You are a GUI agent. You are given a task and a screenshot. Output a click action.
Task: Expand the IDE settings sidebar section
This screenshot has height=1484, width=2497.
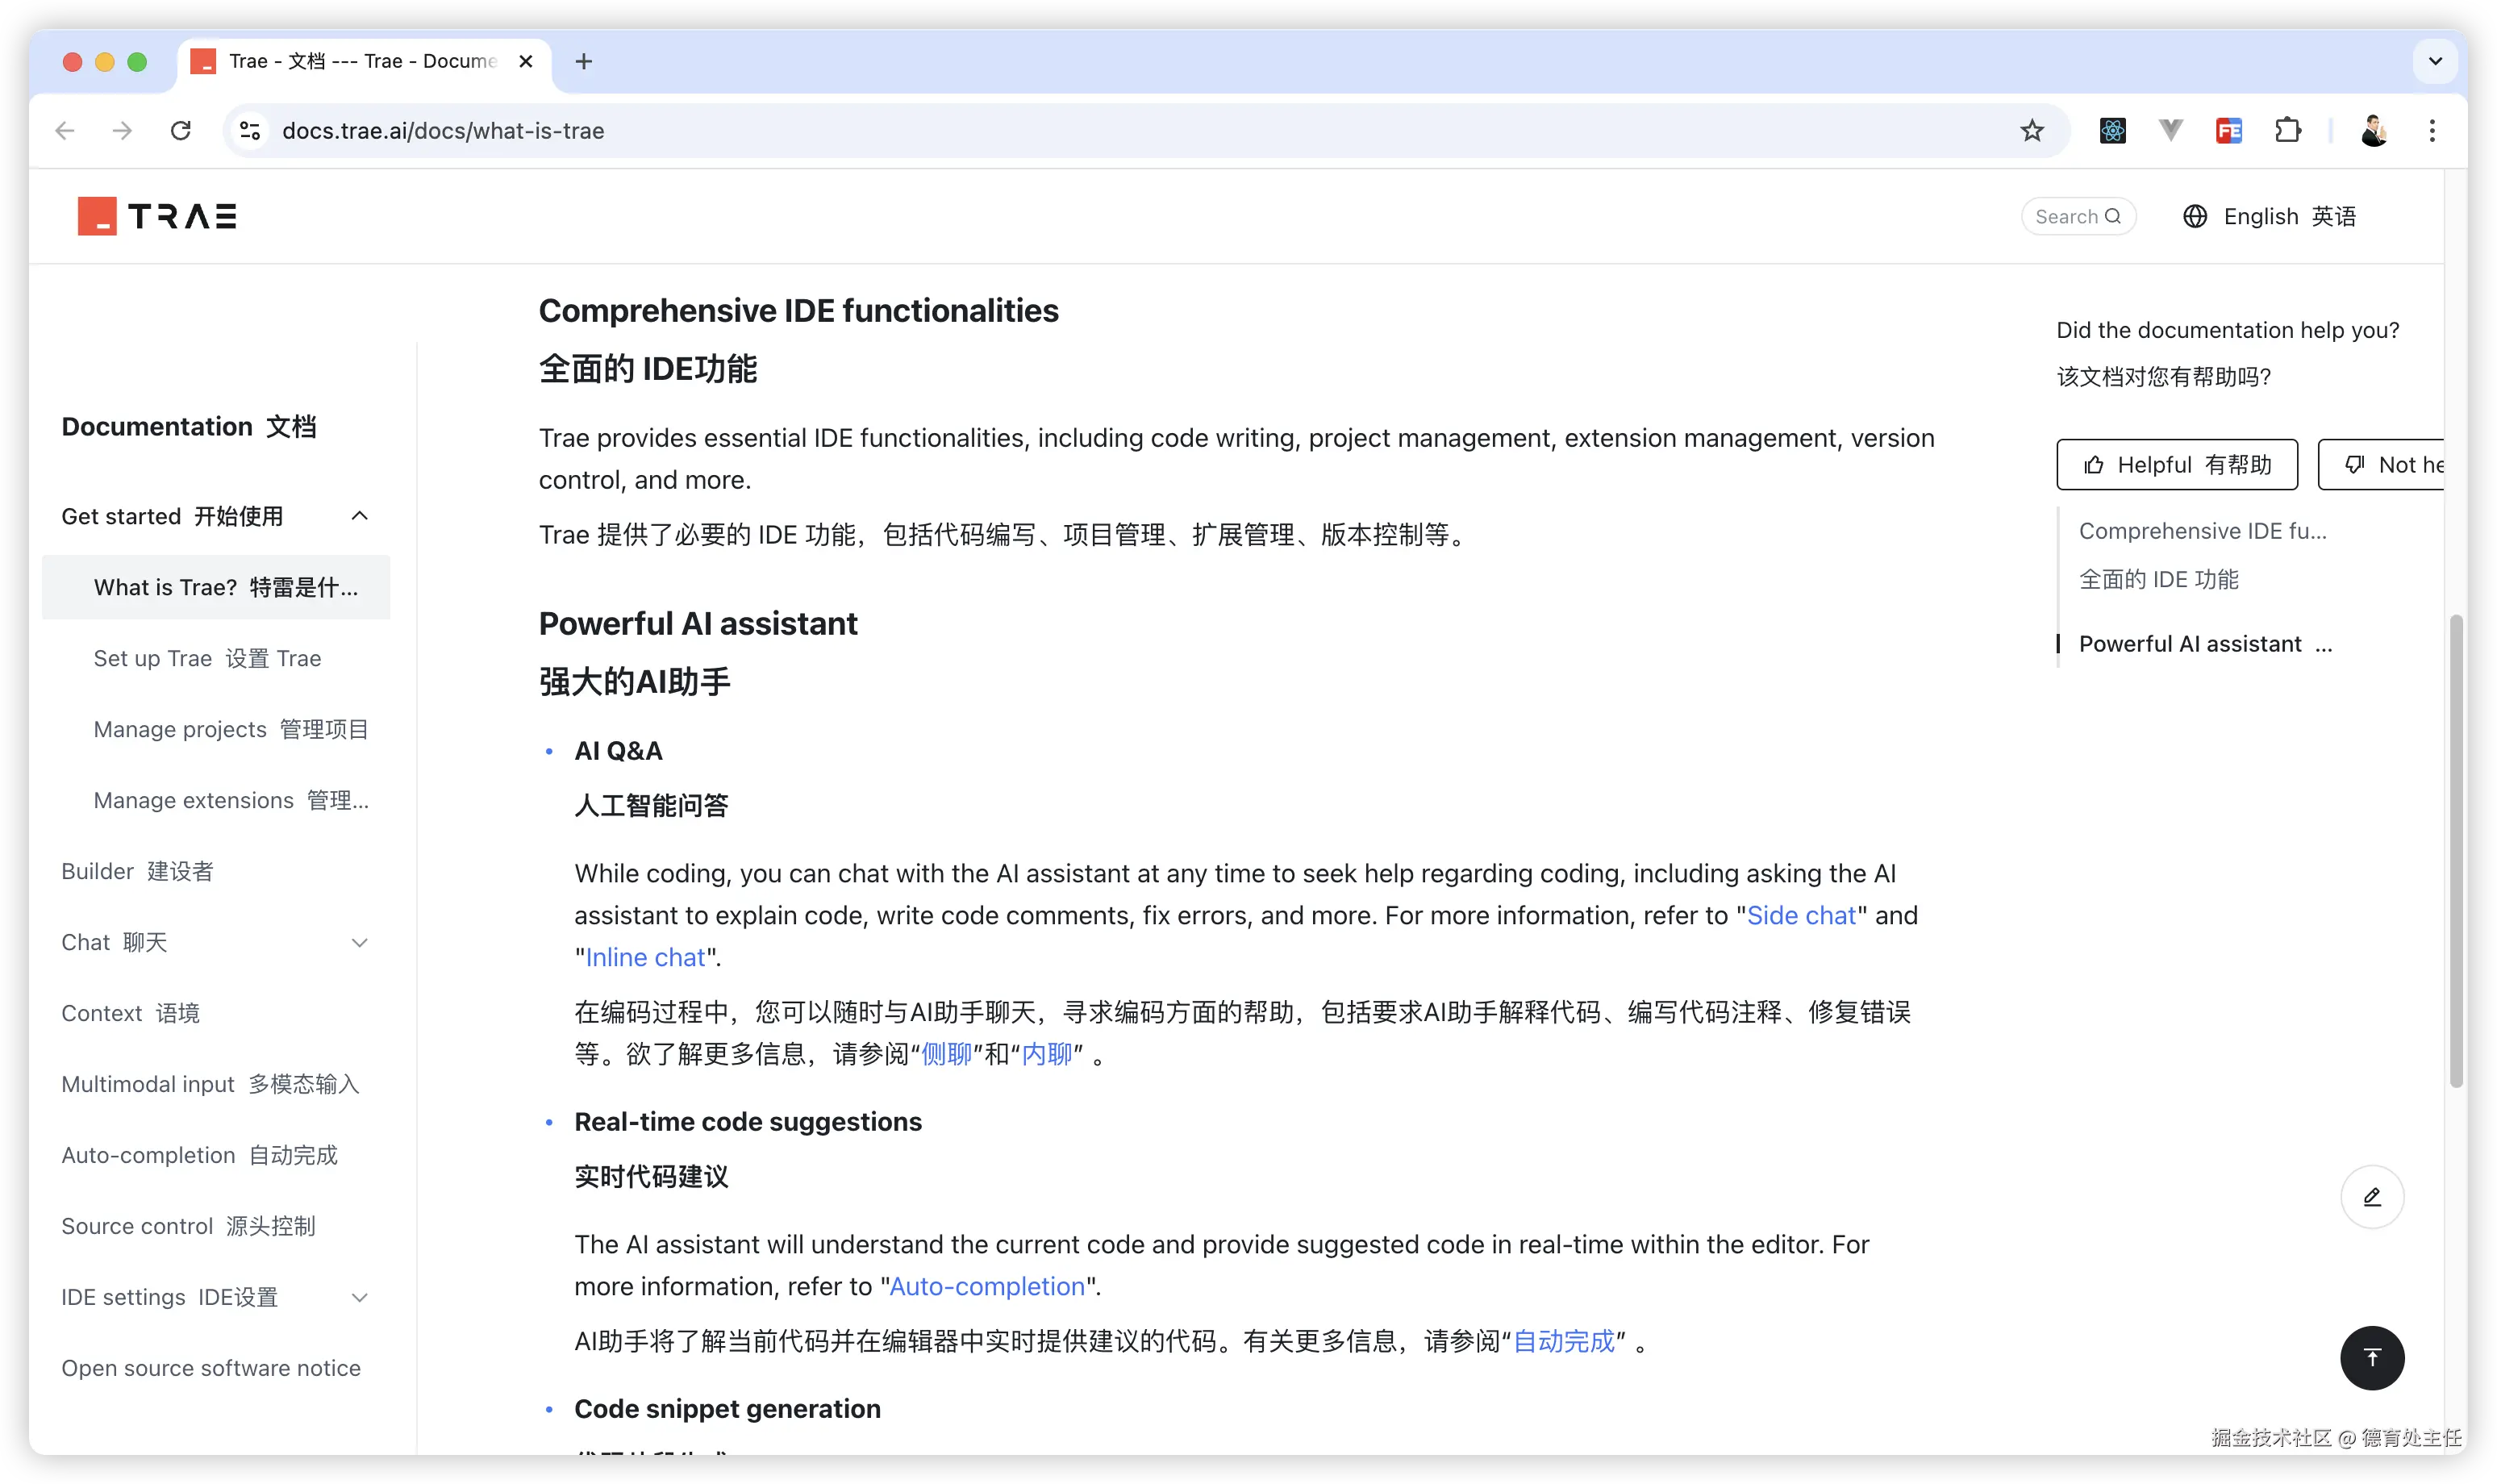[x=359, y=1297]
